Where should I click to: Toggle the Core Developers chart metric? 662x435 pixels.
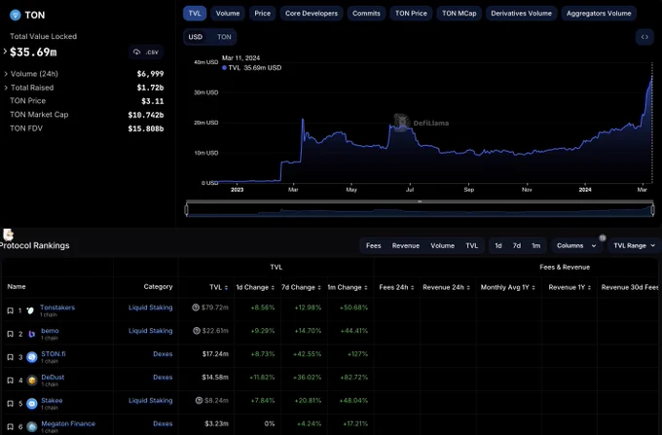point(312,14)
